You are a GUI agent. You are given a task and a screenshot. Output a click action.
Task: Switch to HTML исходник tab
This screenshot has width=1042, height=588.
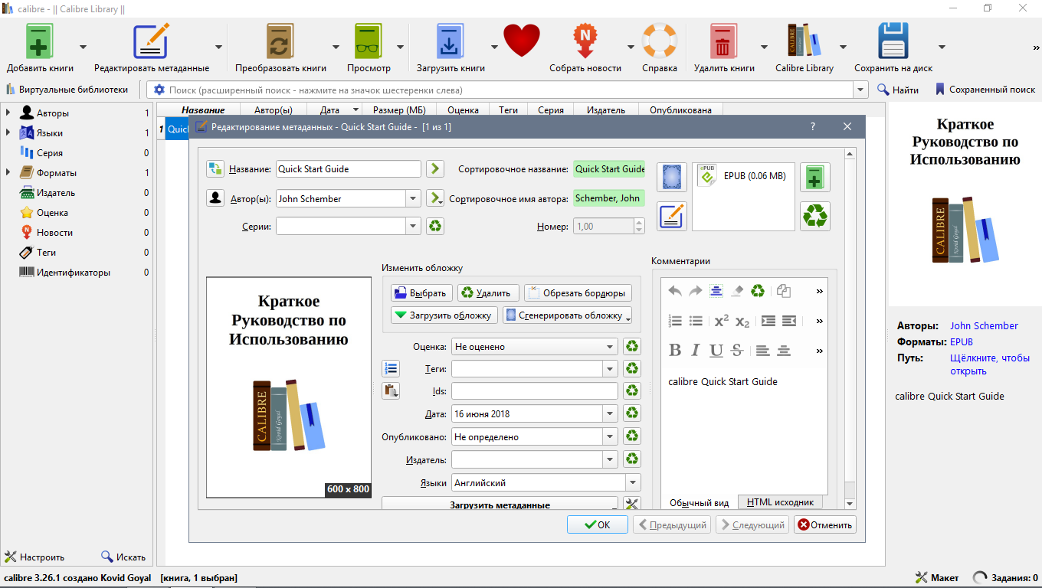(x=780, y=502)
